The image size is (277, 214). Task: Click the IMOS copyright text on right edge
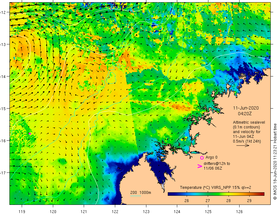pyautogui.click(x=275, y=161)
